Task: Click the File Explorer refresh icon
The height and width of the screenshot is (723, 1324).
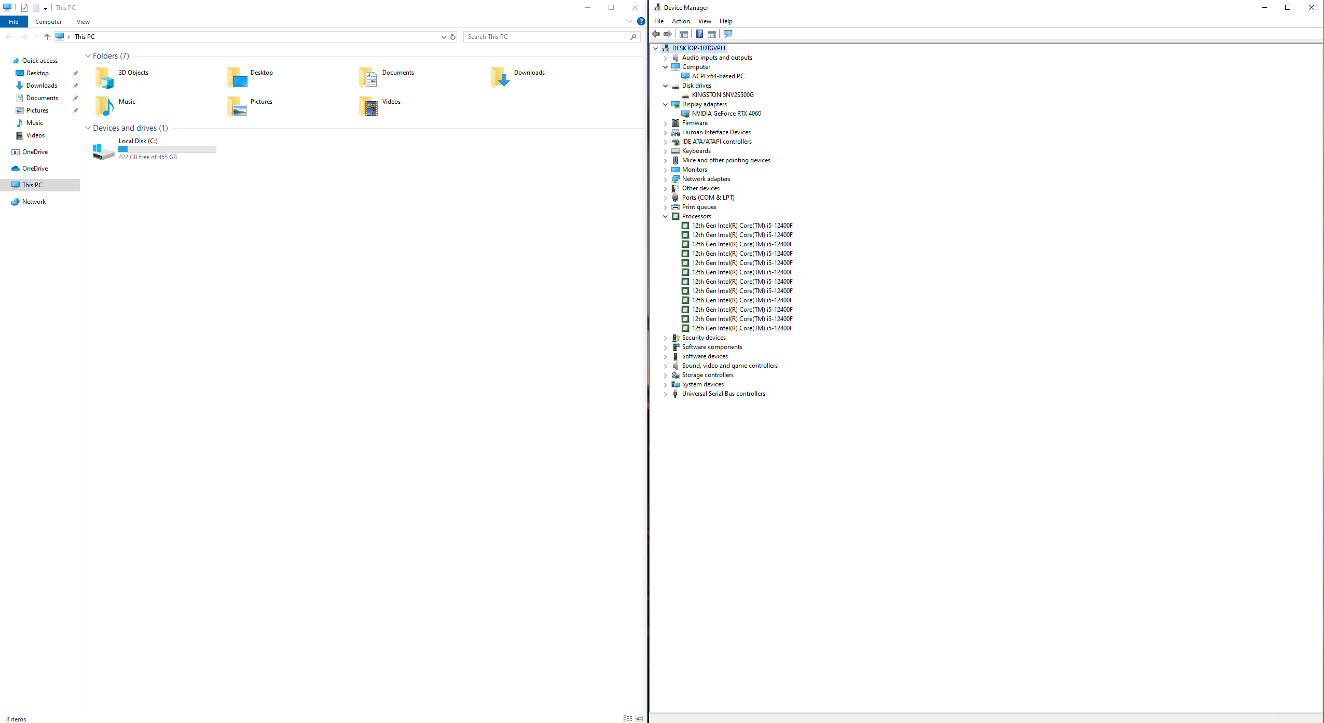Action: 453,37
